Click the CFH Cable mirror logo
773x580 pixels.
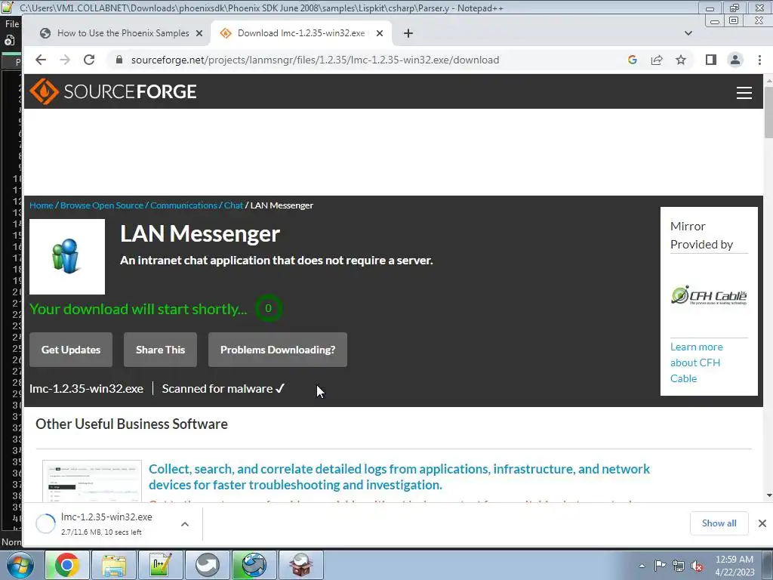[x=709, y=295]
